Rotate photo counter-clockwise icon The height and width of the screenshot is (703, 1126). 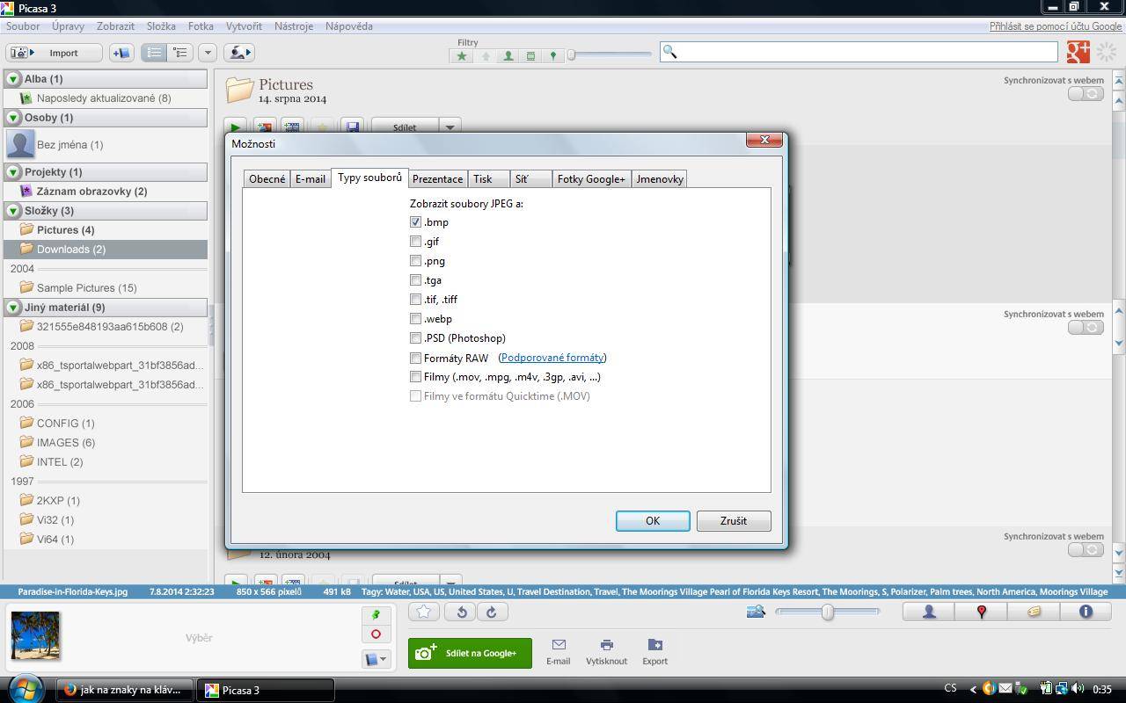coord(461,612)
